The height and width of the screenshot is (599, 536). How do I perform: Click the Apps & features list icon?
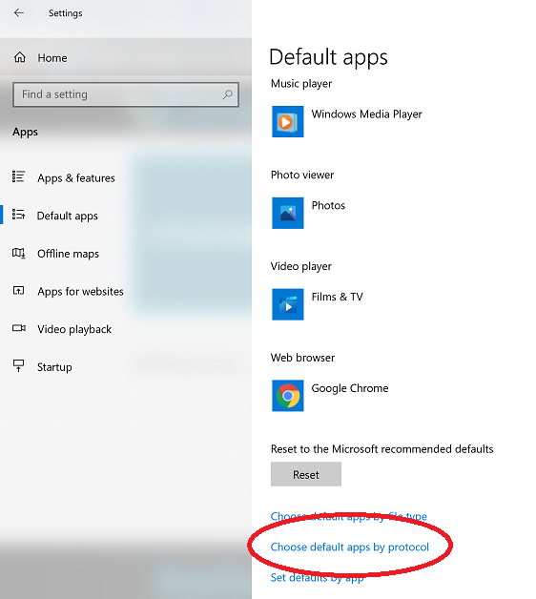[x=18, y=176]
